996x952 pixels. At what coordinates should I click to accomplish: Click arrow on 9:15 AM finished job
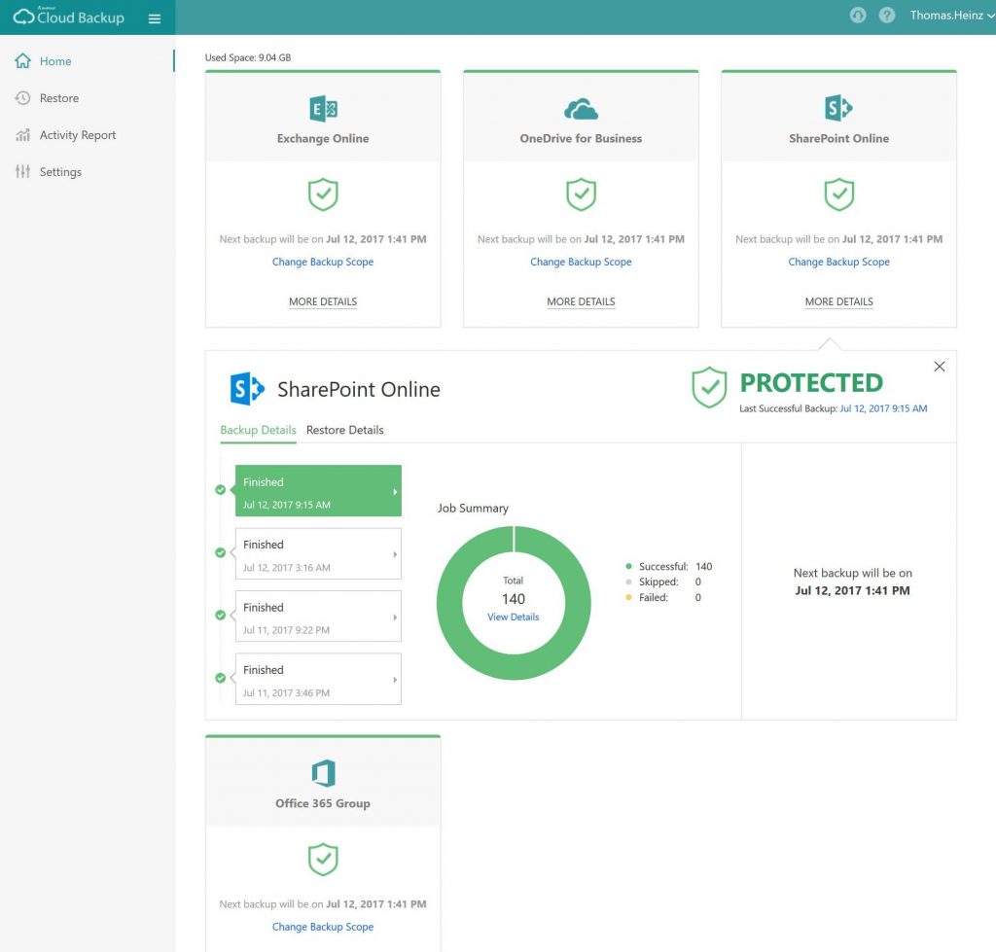[395, 492]
